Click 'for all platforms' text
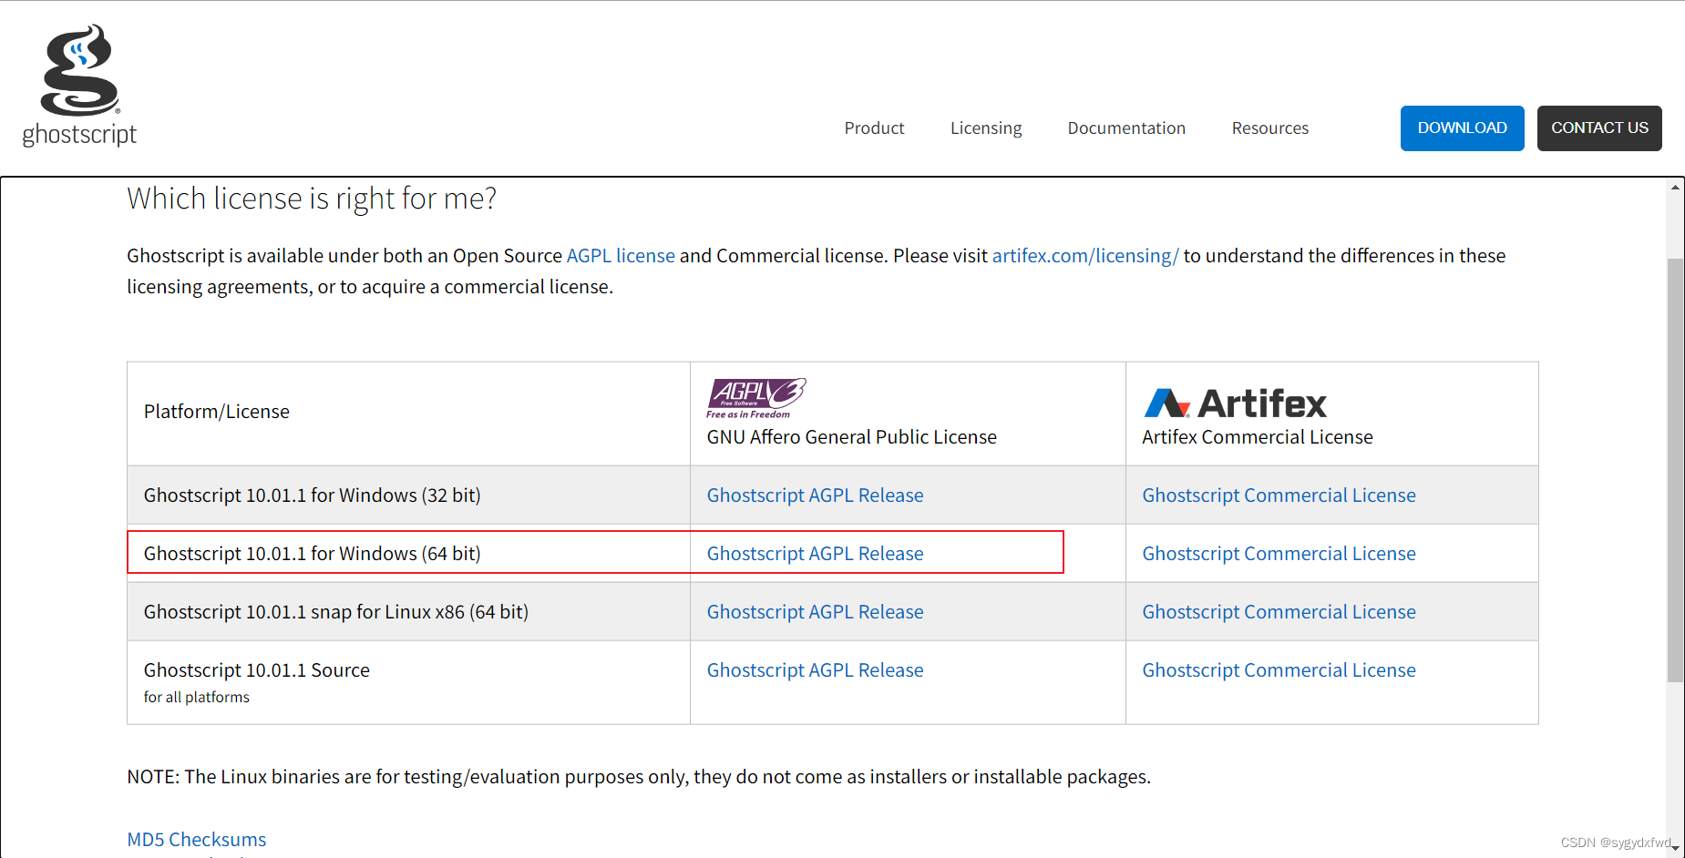The image size is (1685, 858). [196, 697]
